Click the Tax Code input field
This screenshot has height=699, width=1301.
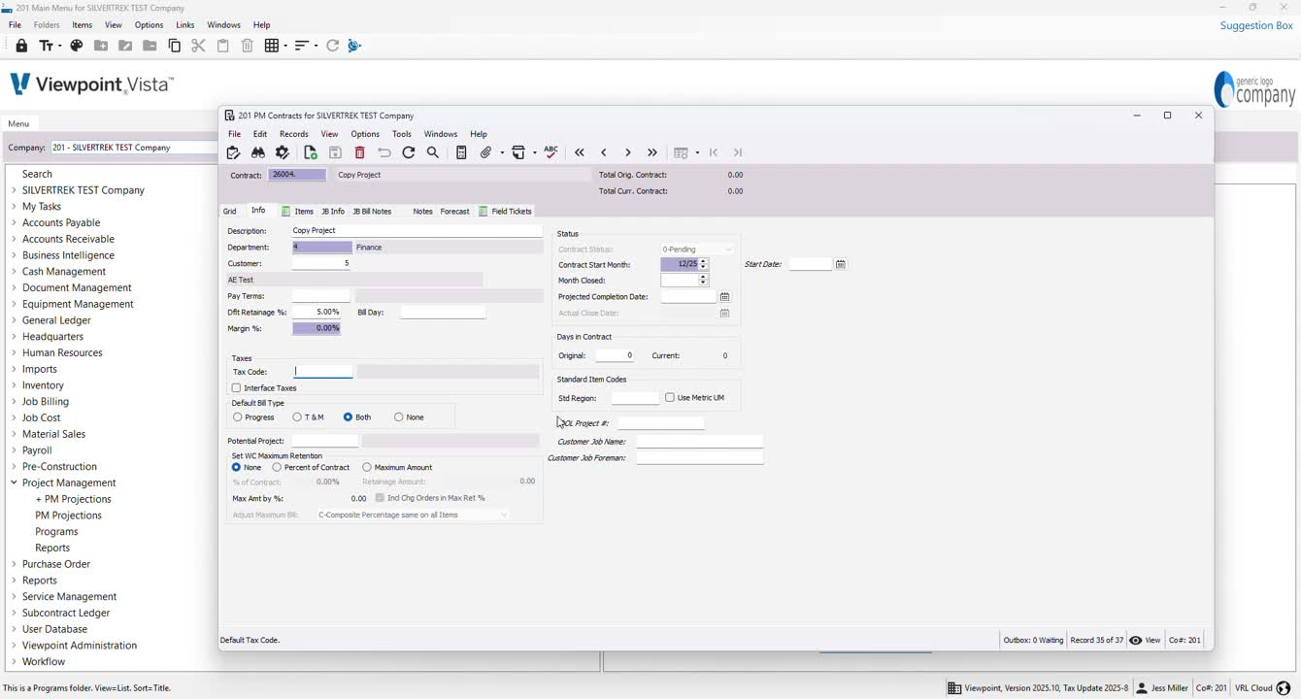click(x=322, y=372)
